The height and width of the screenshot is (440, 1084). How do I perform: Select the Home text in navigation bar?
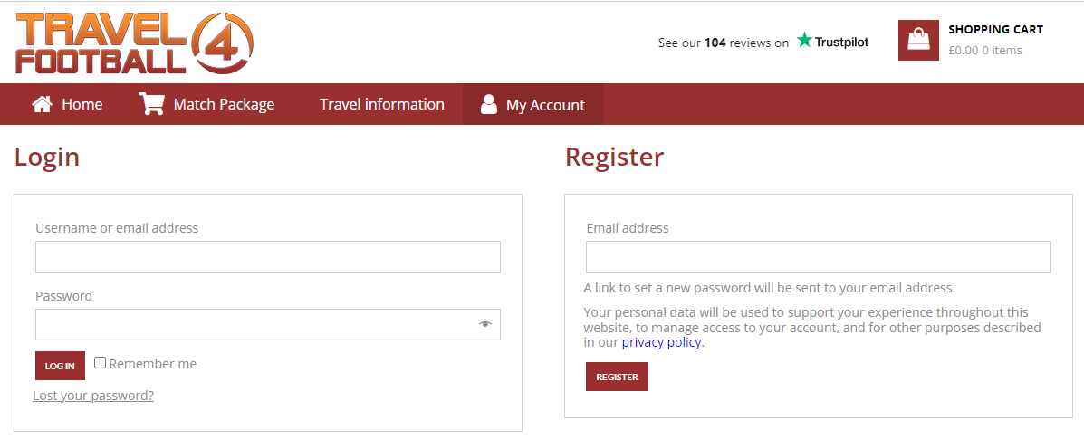click(x=82, y=104)
